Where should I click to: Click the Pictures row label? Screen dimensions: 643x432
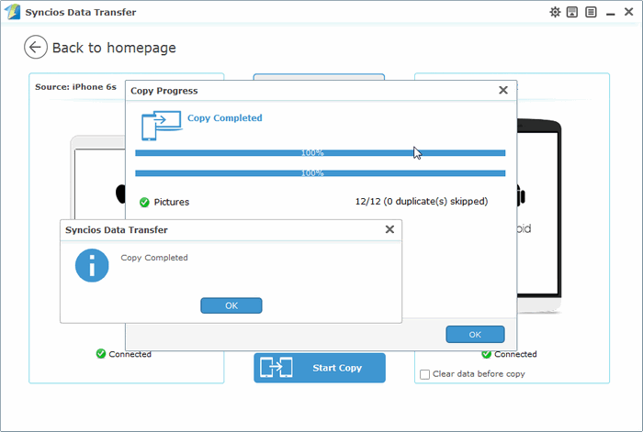[172, 202]
